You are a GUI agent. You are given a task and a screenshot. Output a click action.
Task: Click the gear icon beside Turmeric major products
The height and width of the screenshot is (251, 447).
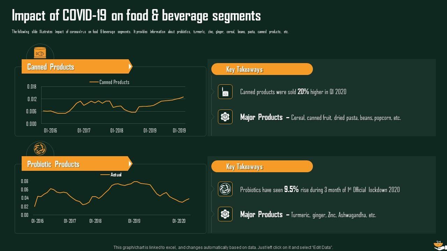point(225,214)
